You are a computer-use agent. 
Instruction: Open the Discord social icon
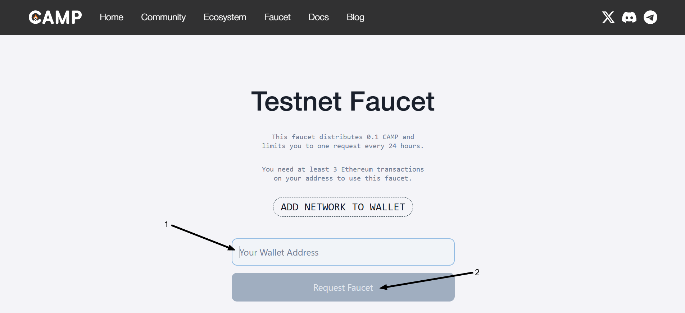click(x=629, y=17)
